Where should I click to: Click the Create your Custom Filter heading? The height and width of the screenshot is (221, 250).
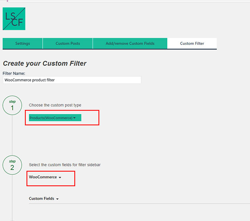click(45, 63)
